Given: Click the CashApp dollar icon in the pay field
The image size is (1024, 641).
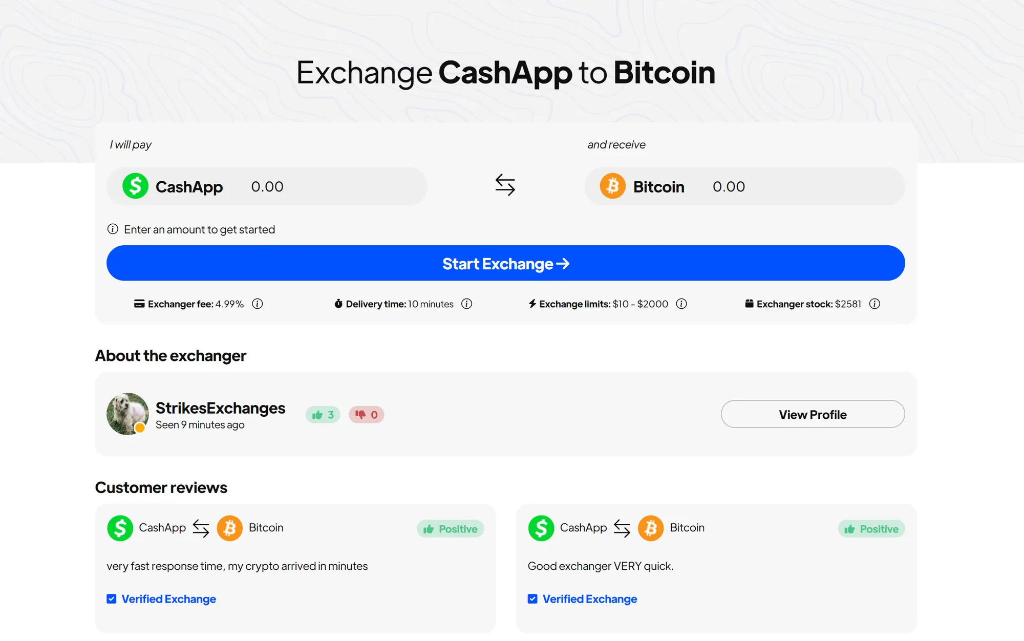Looking at the screenshot, I should coord(135,186).
